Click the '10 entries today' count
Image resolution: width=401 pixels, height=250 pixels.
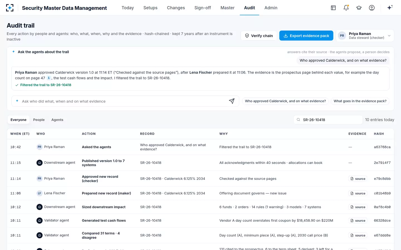pos(380,120)
